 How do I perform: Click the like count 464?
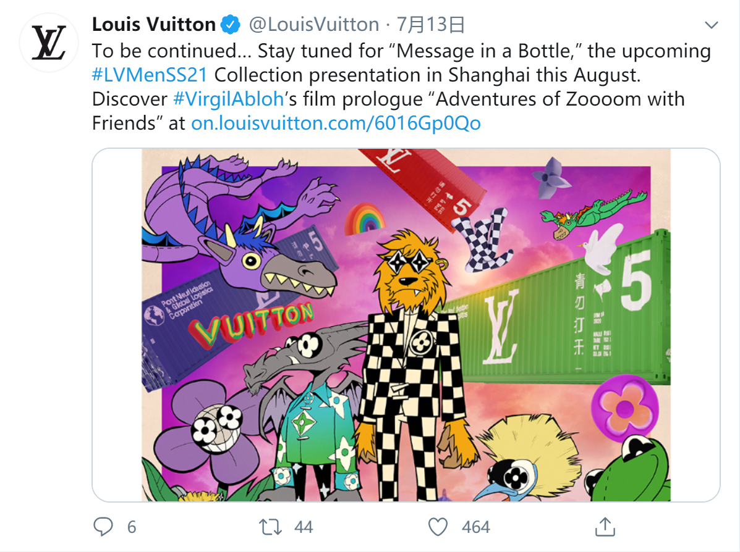coord(476,527)
